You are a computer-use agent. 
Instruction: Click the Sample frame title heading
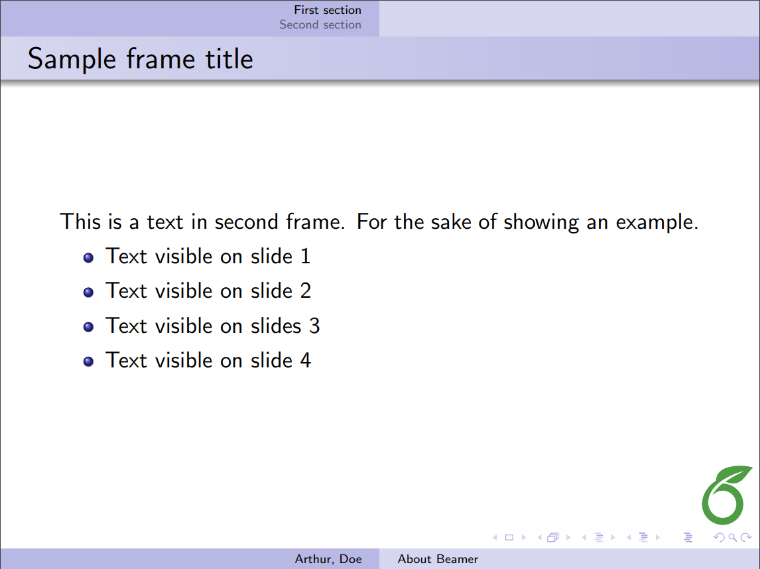(x=141, y=59)
